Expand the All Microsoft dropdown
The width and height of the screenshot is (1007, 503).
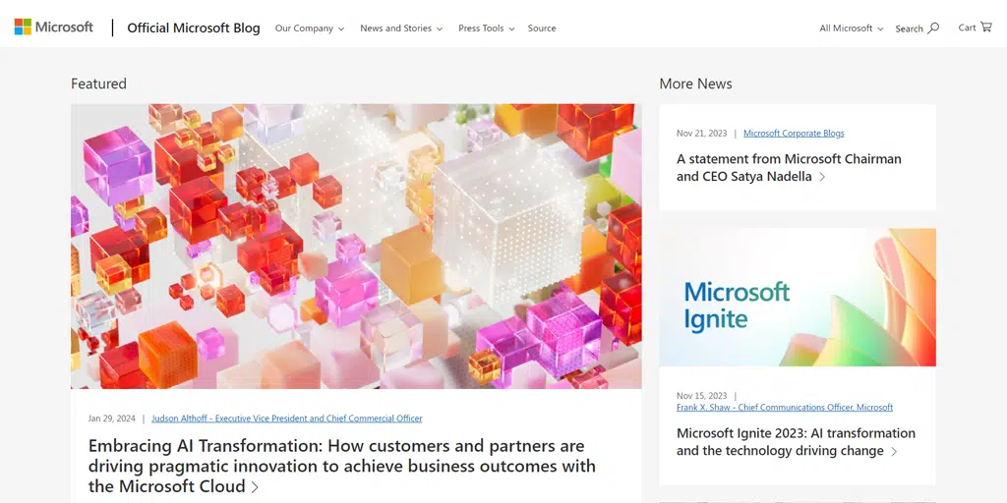(x=851, y=28)
